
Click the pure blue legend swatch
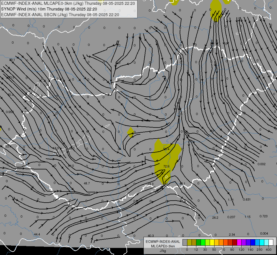[x=253, y=242]
